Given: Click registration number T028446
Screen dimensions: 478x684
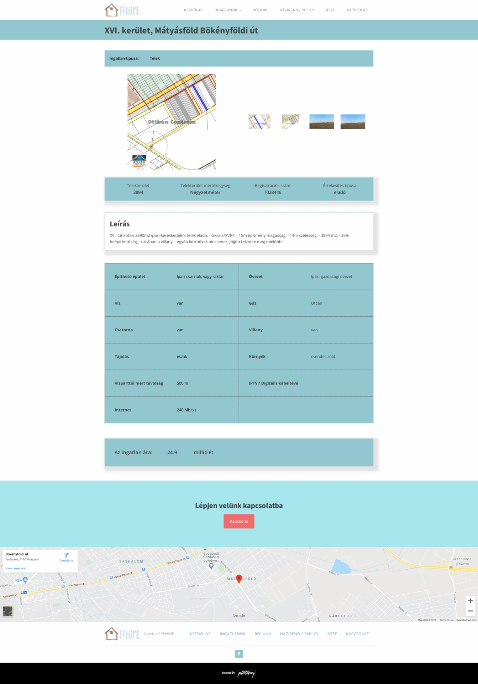Looking at the screenshot, I should pos(273,192).
